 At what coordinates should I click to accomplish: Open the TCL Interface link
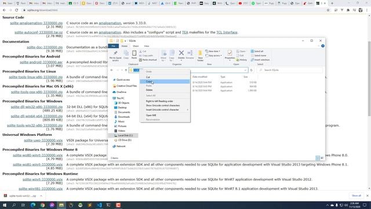click(227, 33)
